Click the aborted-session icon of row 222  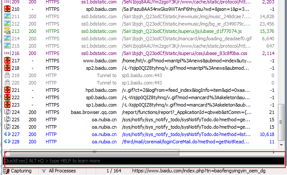7,97
